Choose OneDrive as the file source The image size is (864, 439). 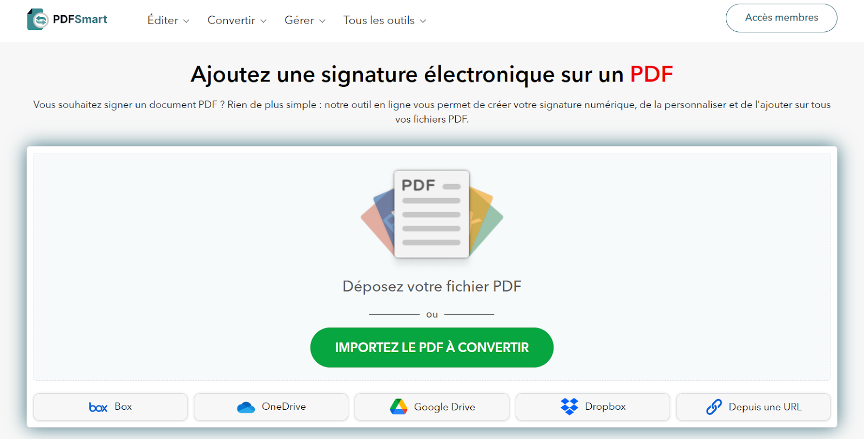(x=271, y=407)
